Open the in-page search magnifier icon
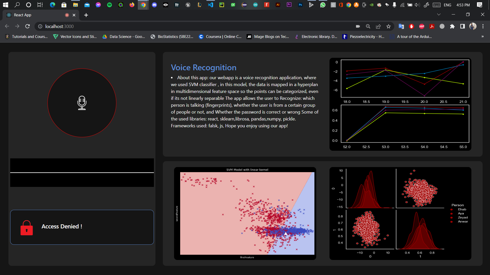Viewport: 490px width, 275px height. coord(368,26)
